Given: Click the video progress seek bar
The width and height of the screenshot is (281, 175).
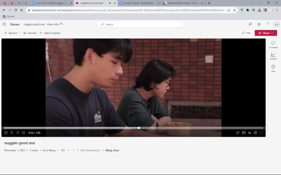Looking at the screenshot, I should (x=198, y=128).
